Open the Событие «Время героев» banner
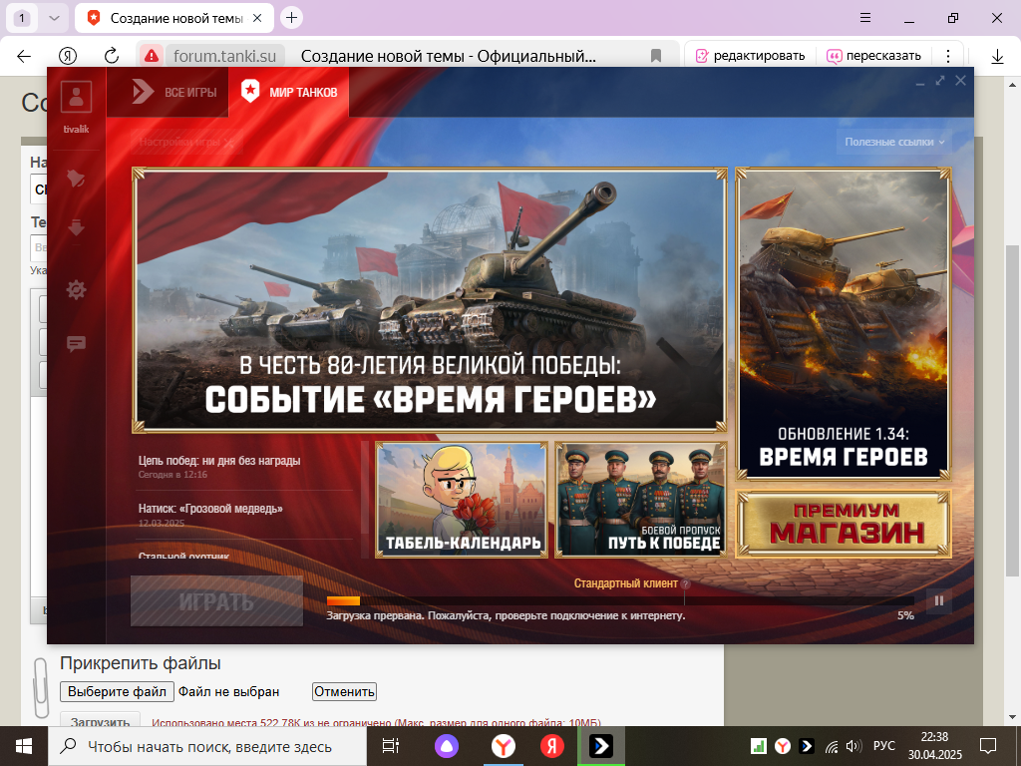 click(x=429, y=300)
